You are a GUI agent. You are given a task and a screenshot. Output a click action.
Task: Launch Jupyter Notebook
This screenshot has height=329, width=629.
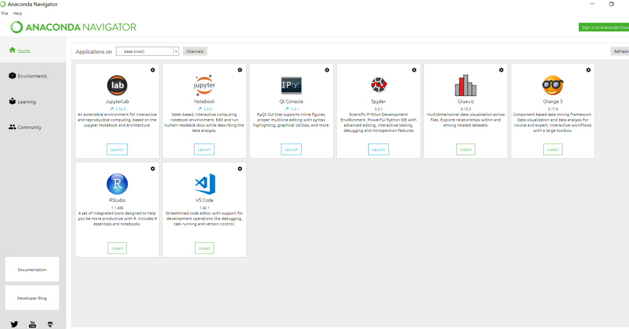point(204,149)
